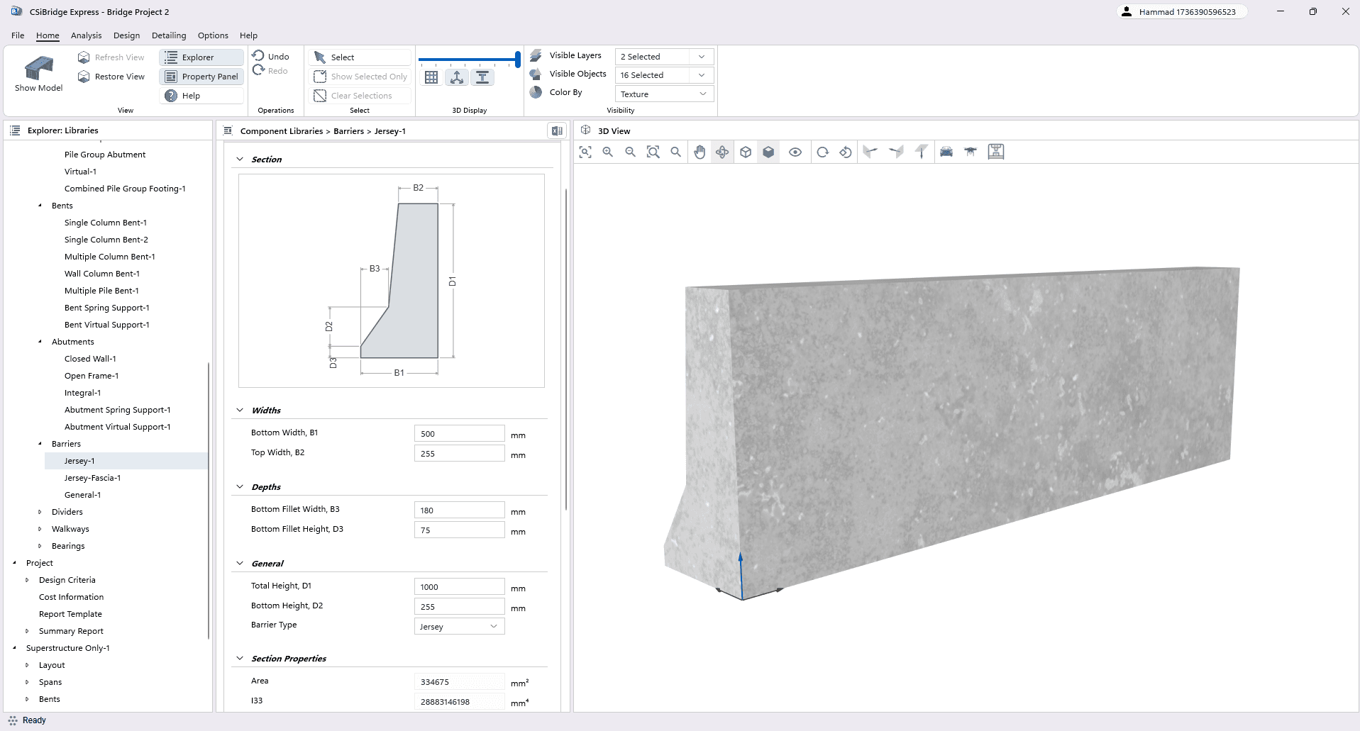Open the Analysis menu tab

point(86,35)
